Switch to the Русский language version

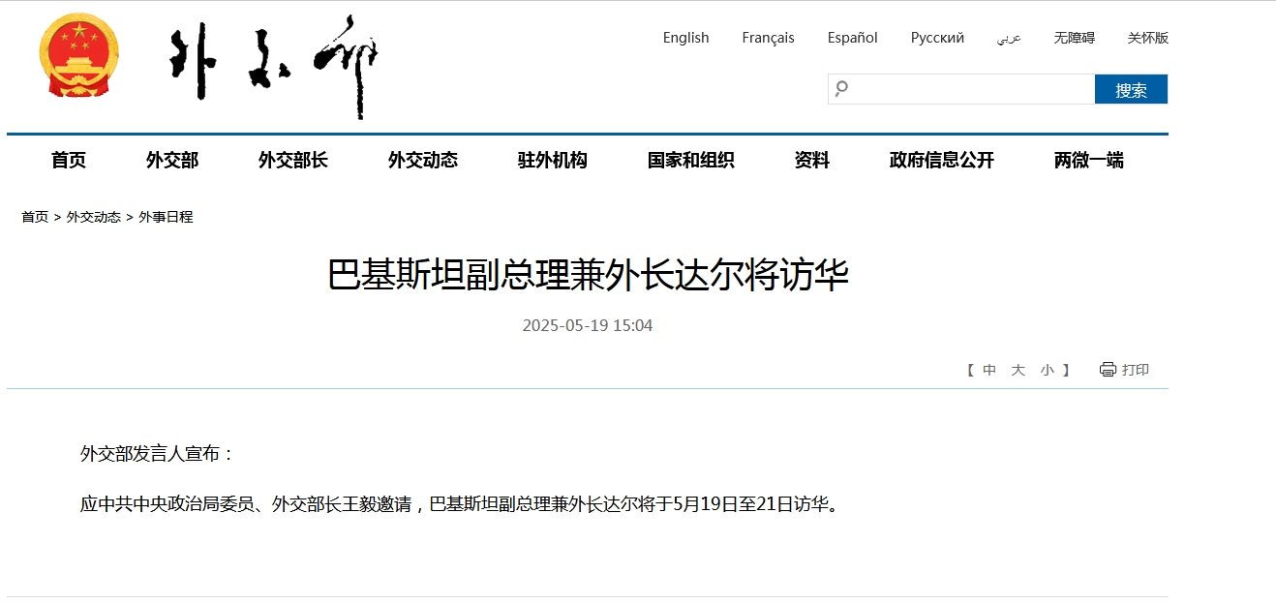[936, 38]
